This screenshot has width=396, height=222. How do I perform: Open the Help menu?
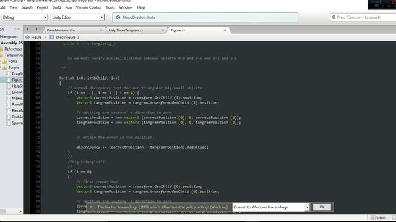[x=141, y=7]
